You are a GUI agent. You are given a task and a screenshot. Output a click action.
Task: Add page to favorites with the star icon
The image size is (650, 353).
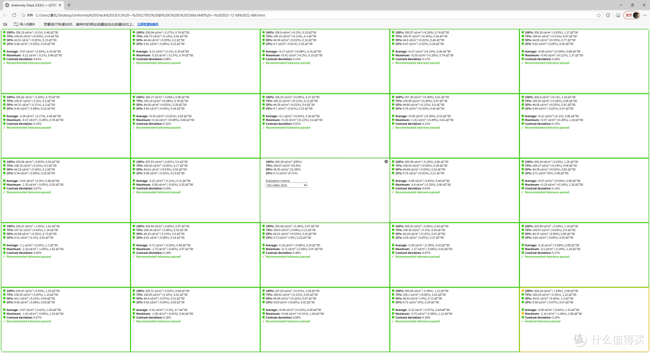tap(599, 15)
